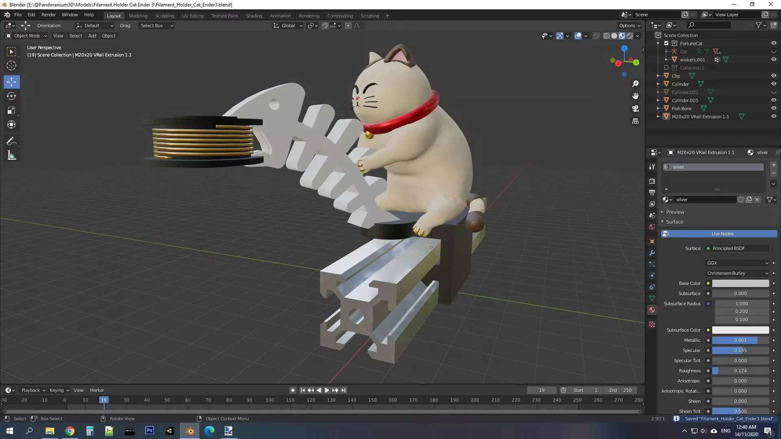The height and width of the screenshot is (439, 781).
Task: Toggle camera view in the viewport
Action: (635, 109)
